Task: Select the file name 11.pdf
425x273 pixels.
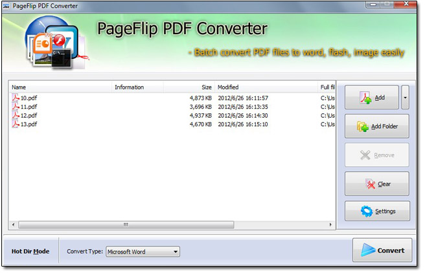Action: (x=29, y=107)
